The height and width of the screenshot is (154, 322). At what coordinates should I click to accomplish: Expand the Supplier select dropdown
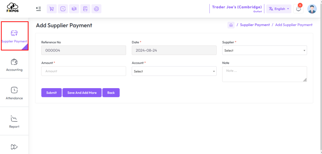point(264,50)
